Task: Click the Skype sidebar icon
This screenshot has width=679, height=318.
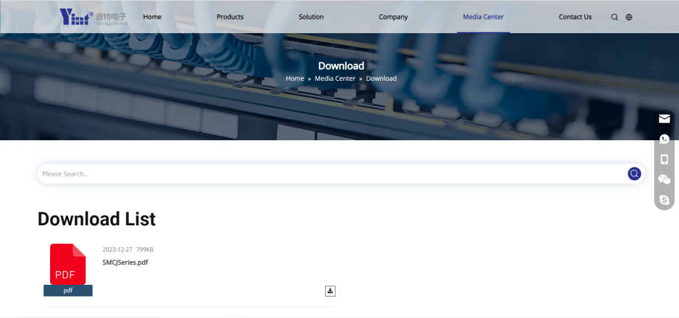Action: click(664, 200)
